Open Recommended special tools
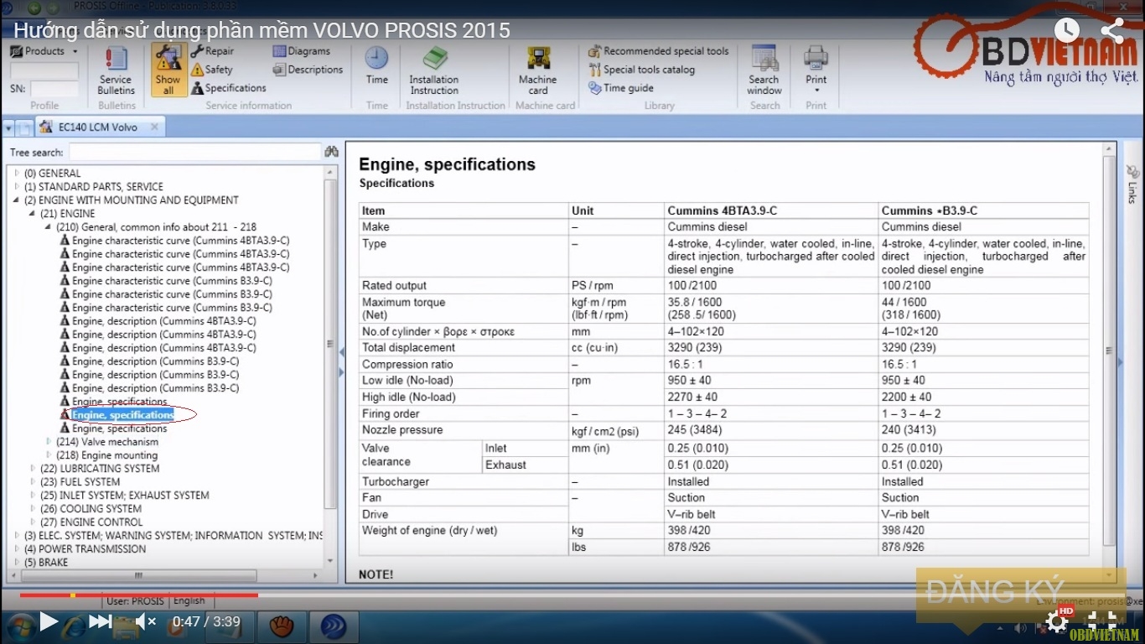This screenshot has width=1145, height=644. 659,51
